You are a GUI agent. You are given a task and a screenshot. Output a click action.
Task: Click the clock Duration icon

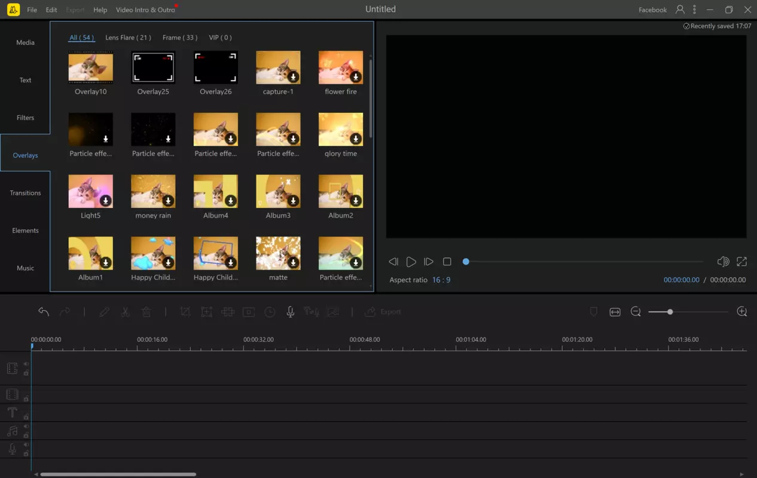(270, 311)
